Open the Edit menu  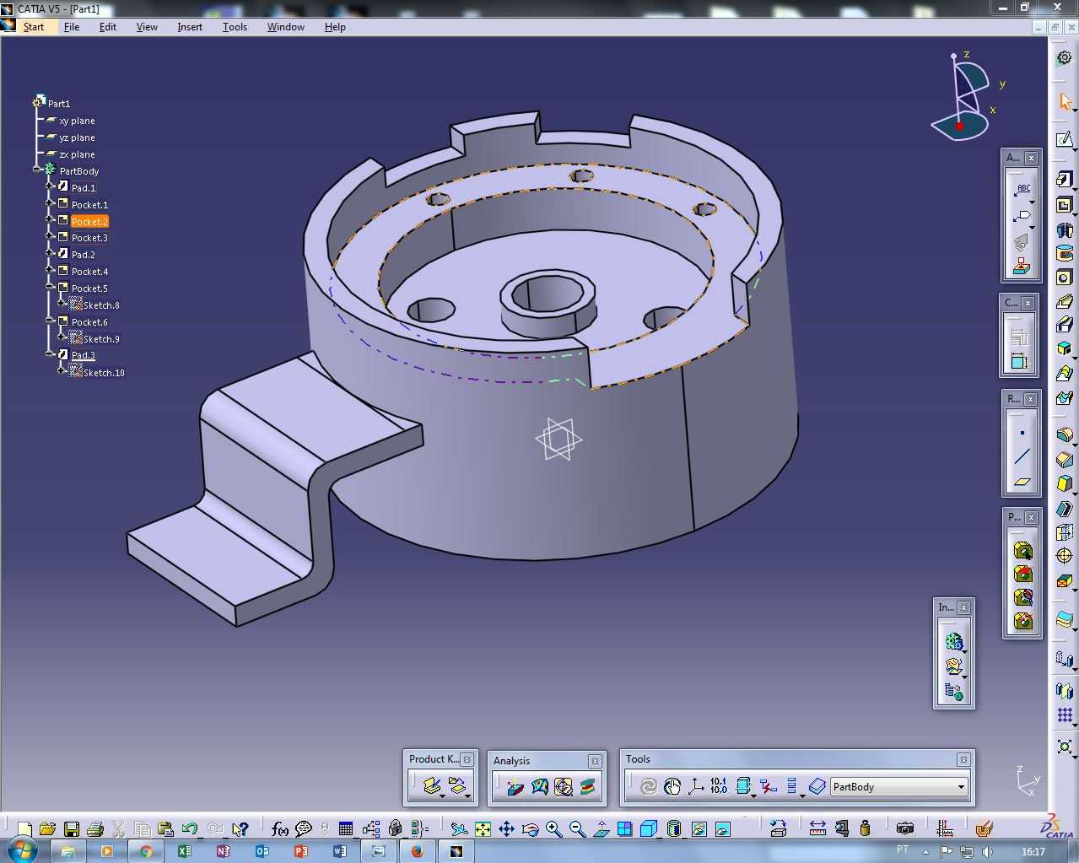tap(108, 27)
